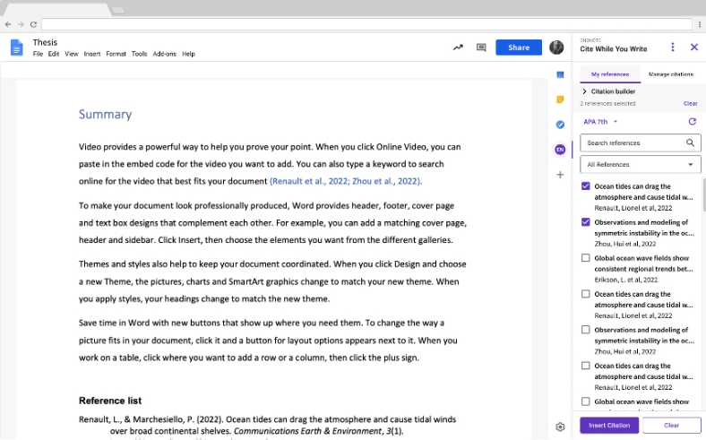Switch to the Manage citations tab
This screenshot has height=440, width=706.
tap(670, 74)
